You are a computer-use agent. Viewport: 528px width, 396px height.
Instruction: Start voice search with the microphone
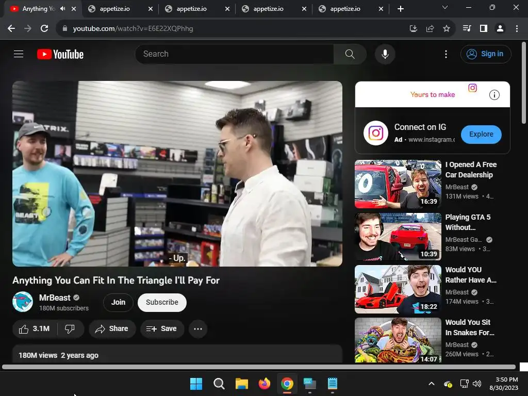(x=385, y=54)
